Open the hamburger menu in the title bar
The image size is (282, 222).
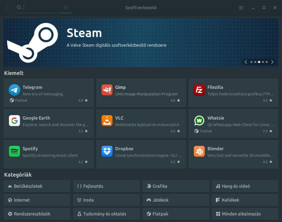pos(241,7)
